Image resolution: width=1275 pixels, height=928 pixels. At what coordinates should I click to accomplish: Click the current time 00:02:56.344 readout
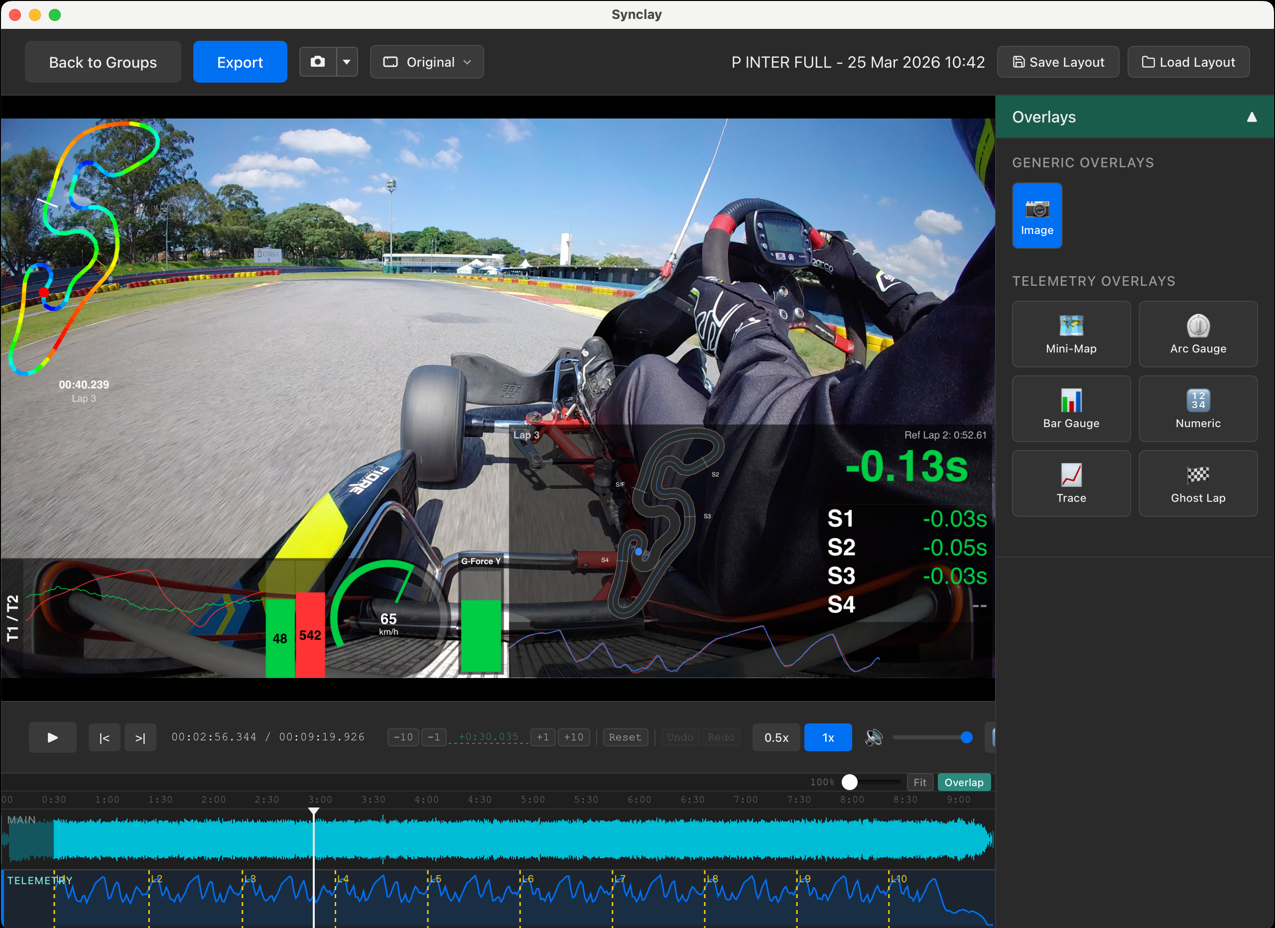point(214,737)
